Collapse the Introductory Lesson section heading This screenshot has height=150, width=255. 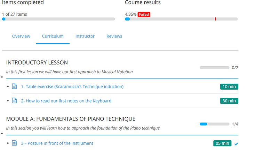[37, 62]
